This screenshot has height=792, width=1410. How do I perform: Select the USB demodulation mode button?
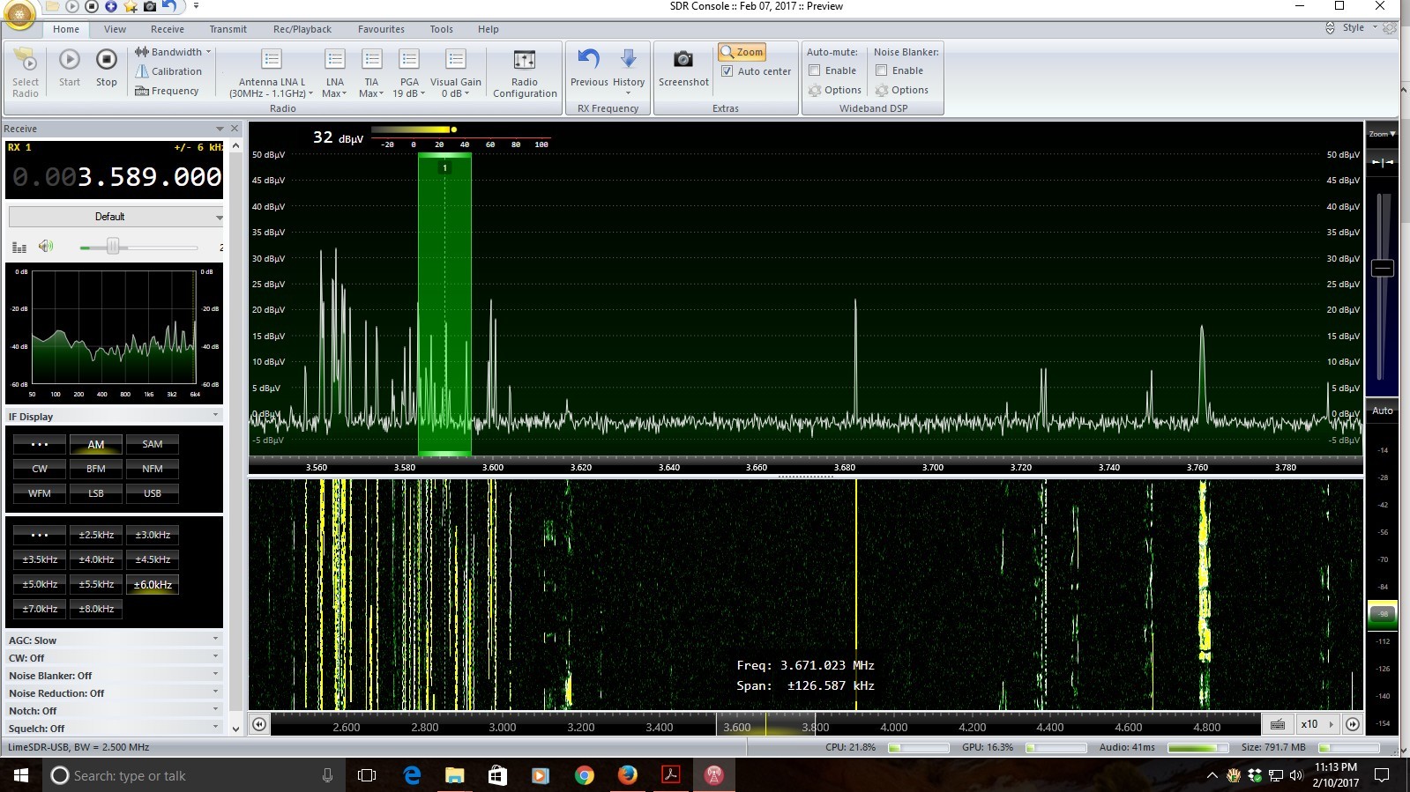point(152,493)
